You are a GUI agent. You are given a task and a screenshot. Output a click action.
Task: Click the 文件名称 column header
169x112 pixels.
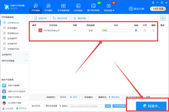click(x=53, y=25)
